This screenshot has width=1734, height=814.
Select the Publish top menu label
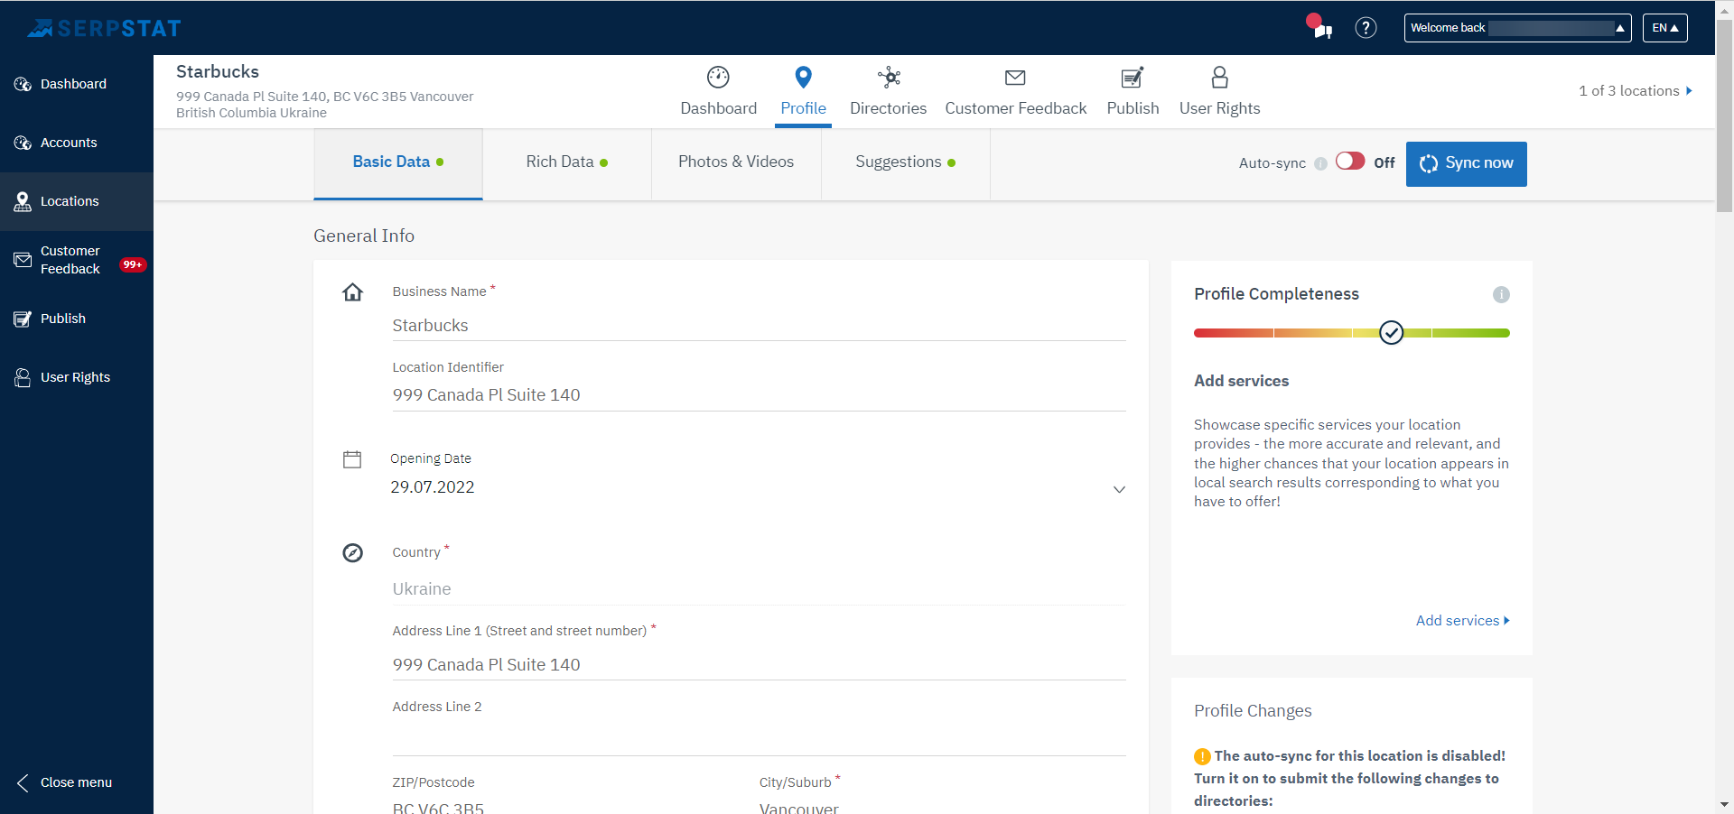pos(1133,108)
